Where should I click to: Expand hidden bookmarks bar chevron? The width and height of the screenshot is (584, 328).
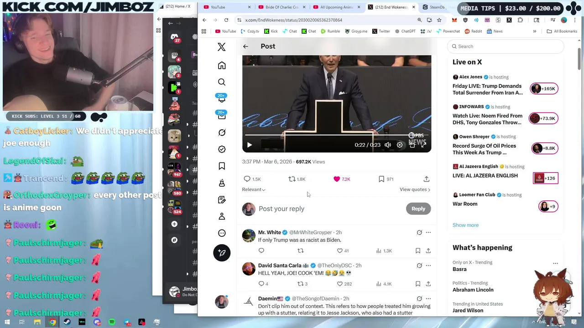point(534,31)
